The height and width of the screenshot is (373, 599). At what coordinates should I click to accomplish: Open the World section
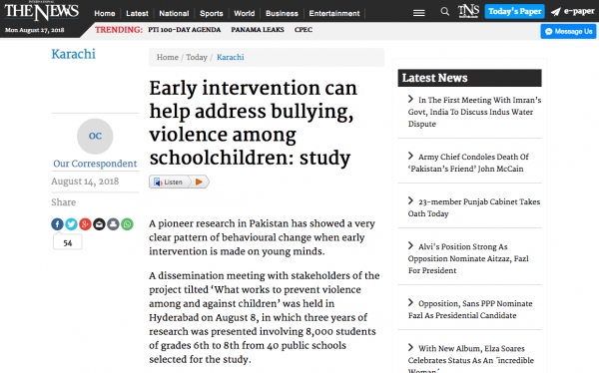(245, 13)
